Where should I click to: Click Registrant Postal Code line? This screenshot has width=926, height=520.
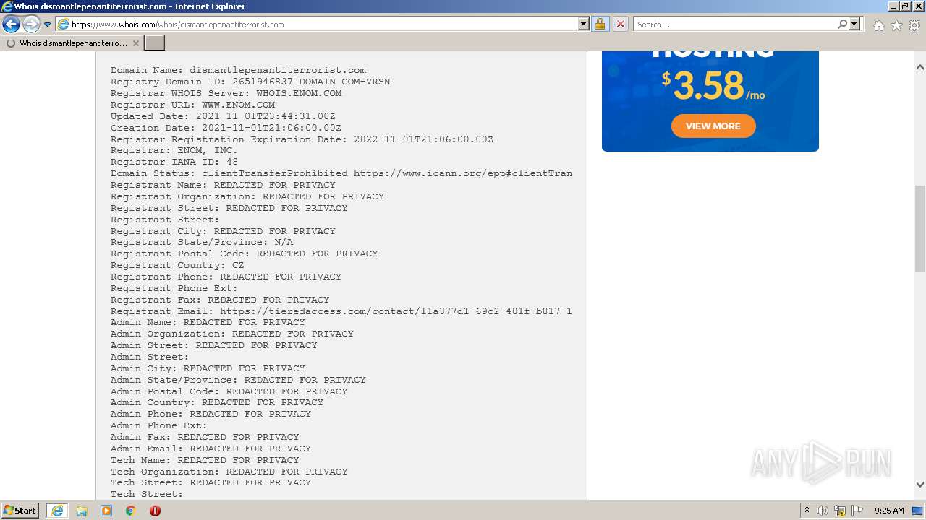click(245, 253)
